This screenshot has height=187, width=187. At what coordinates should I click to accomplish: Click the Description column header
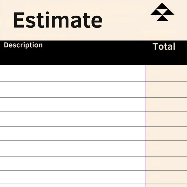[x=23, y=45]
